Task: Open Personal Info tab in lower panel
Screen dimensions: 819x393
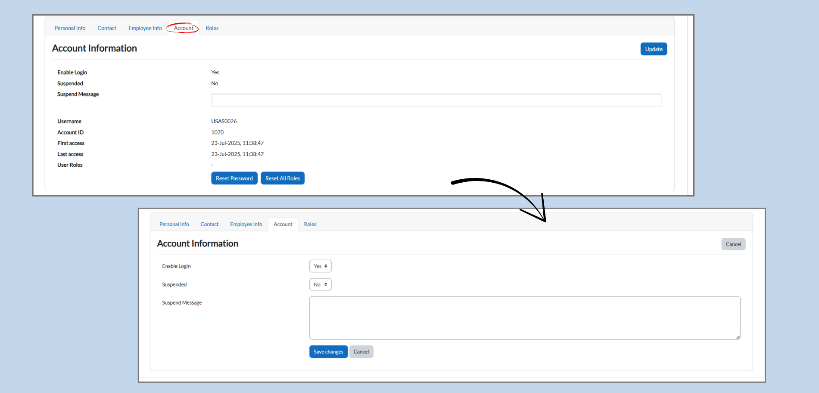Action: point(174,224)
